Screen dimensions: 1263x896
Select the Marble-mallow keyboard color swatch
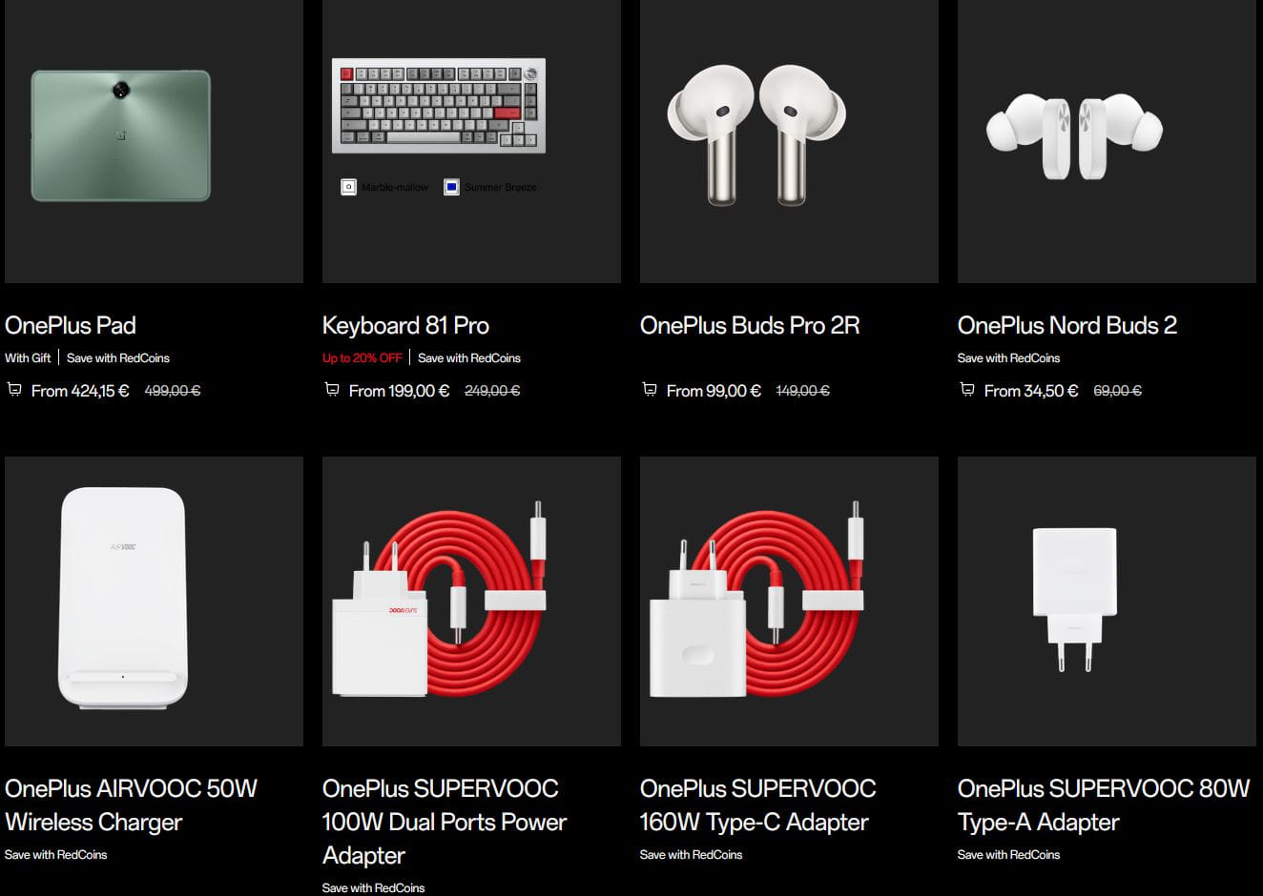[349, 187]
